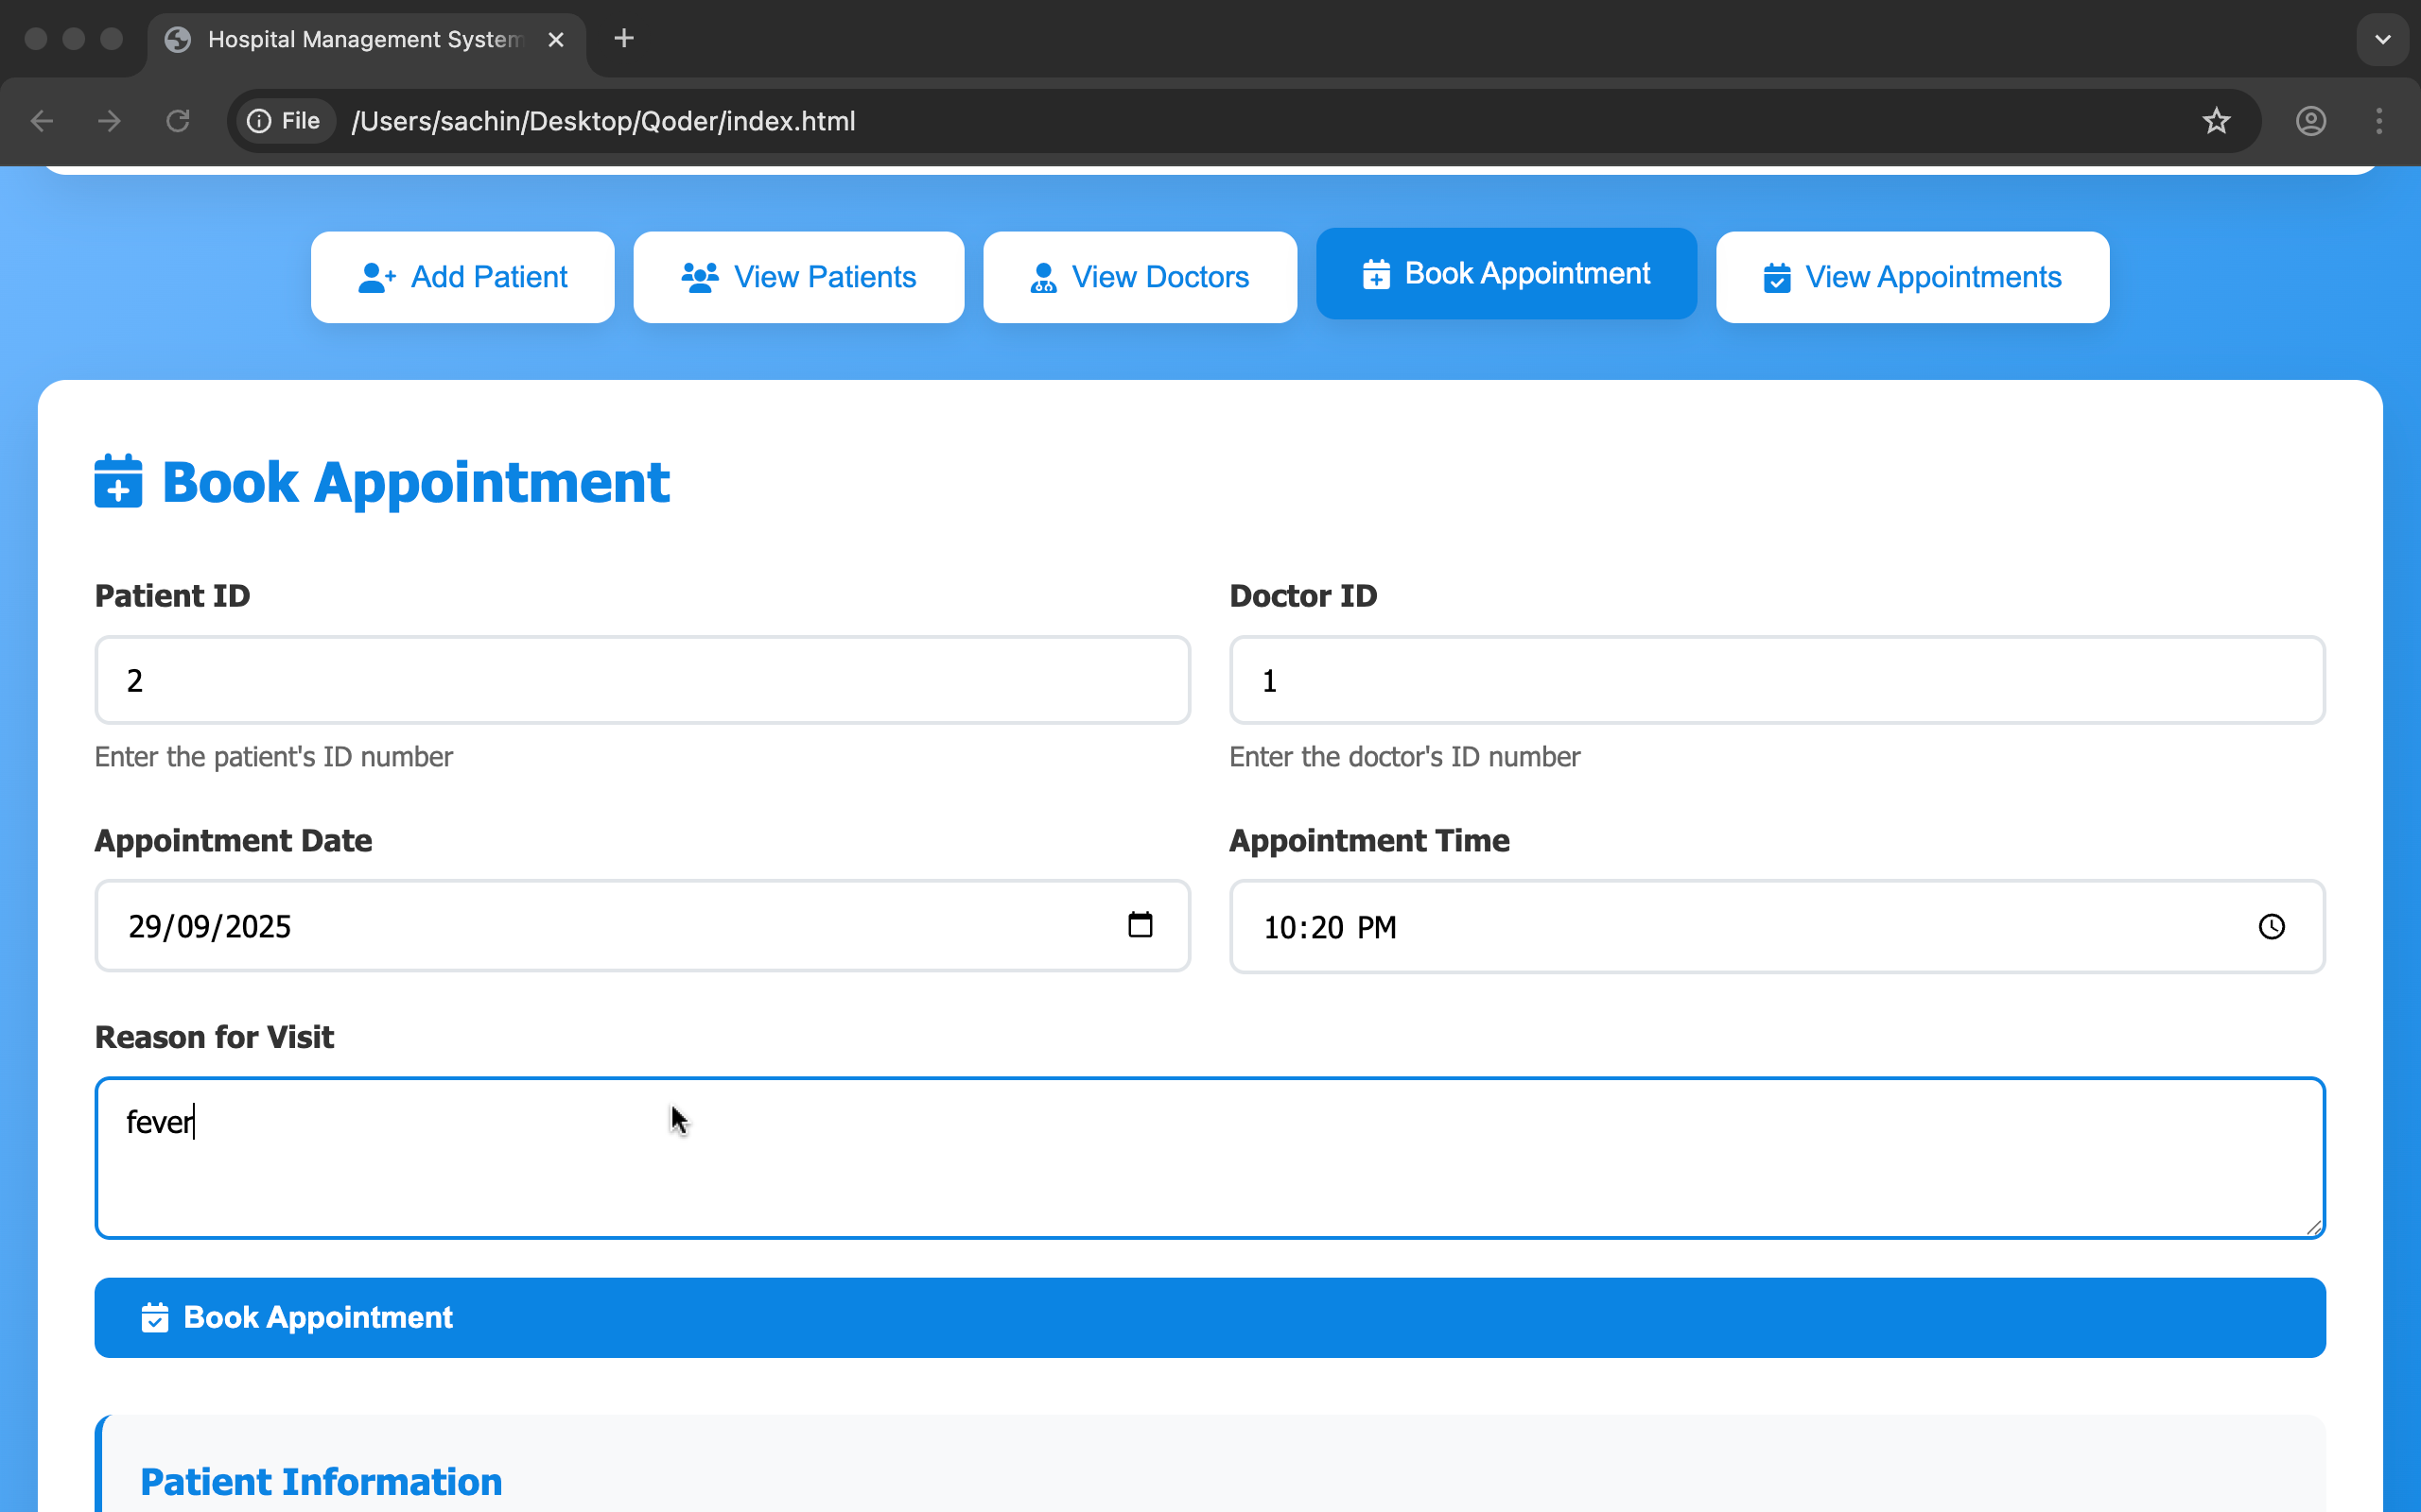Open a new browser tab
Image resolution: width=2421 pixels, height=1512 pixels.
623,39
